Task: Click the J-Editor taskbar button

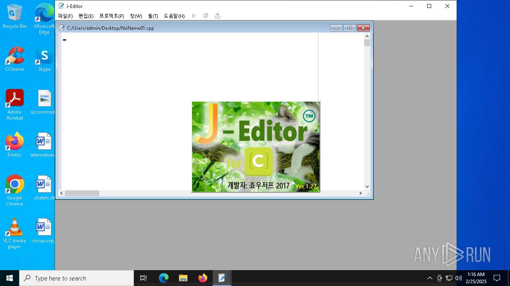Action: [222, 278]
